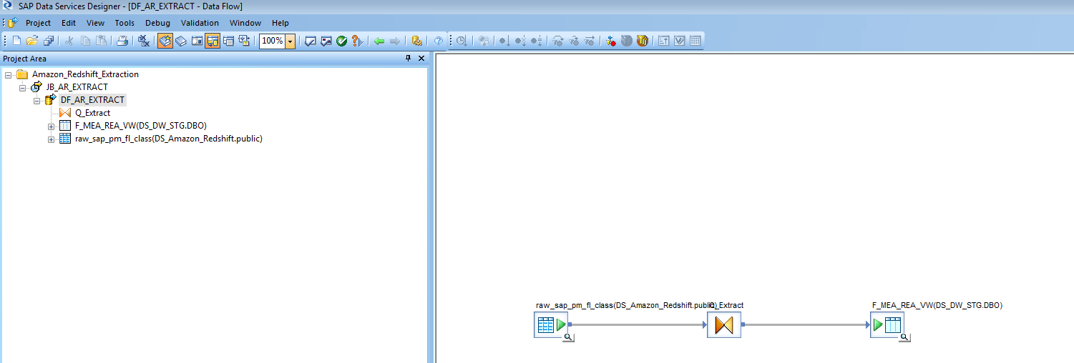
Task: Click the magnifier on the raw_sap_pm_fl_class source table
Action: (567, 337)
